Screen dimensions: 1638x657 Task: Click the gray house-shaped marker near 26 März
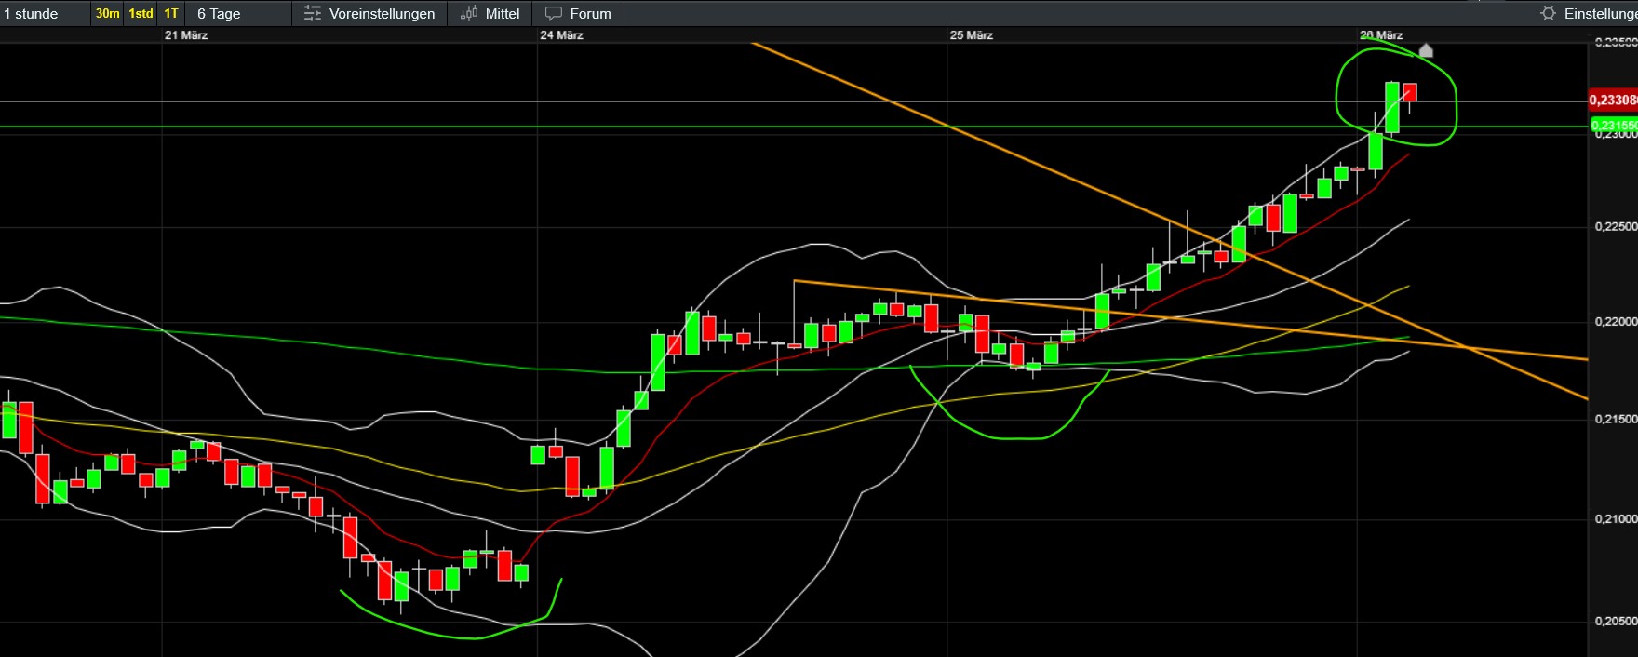coord(1426,50)
